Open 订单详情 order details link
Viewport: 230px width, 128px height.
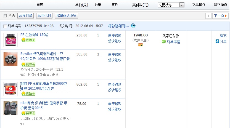[x=173, y=42]
